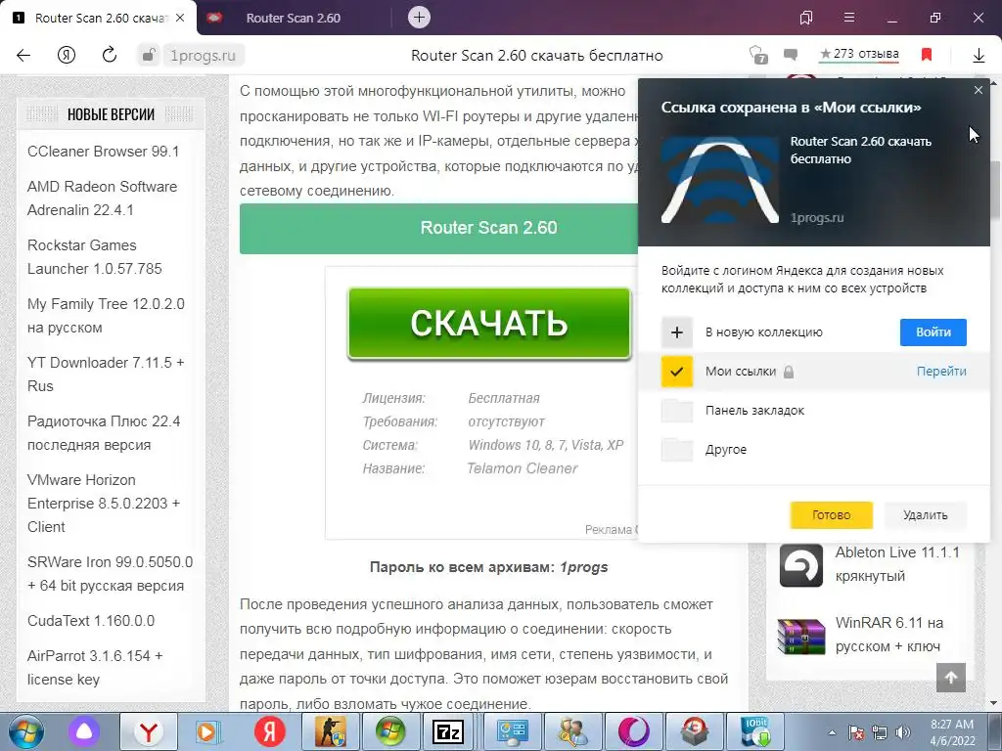The height and width of the screenshot is (751, 1002).
Task: Close the saved-link popup with its X
Action: (x=979, y=90)
